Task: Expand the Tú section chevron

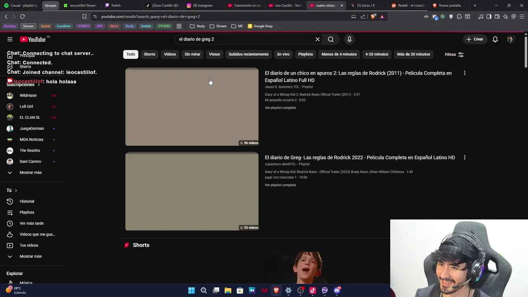Action: (x=16, y=191)
